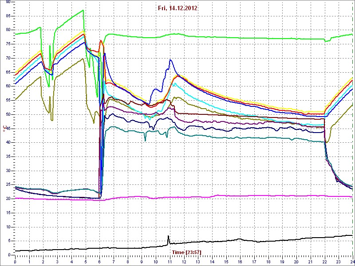Select the 45 temperature axis label

8,129
